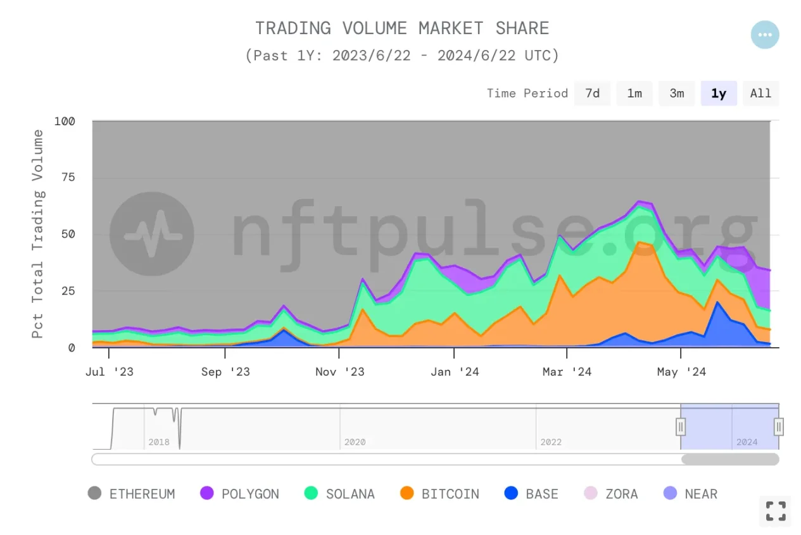This screenshot has width=801, height=535.
Task: Click the nftpulse.org watermark logo
Action: 152,234
